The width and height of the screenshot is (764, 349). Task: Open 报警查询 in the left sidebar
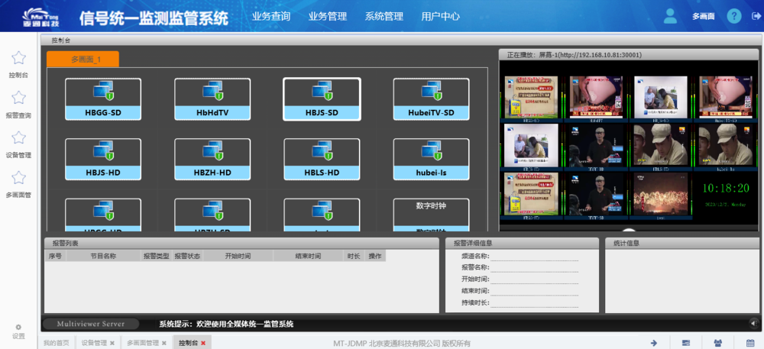click(x=19, y=99)
